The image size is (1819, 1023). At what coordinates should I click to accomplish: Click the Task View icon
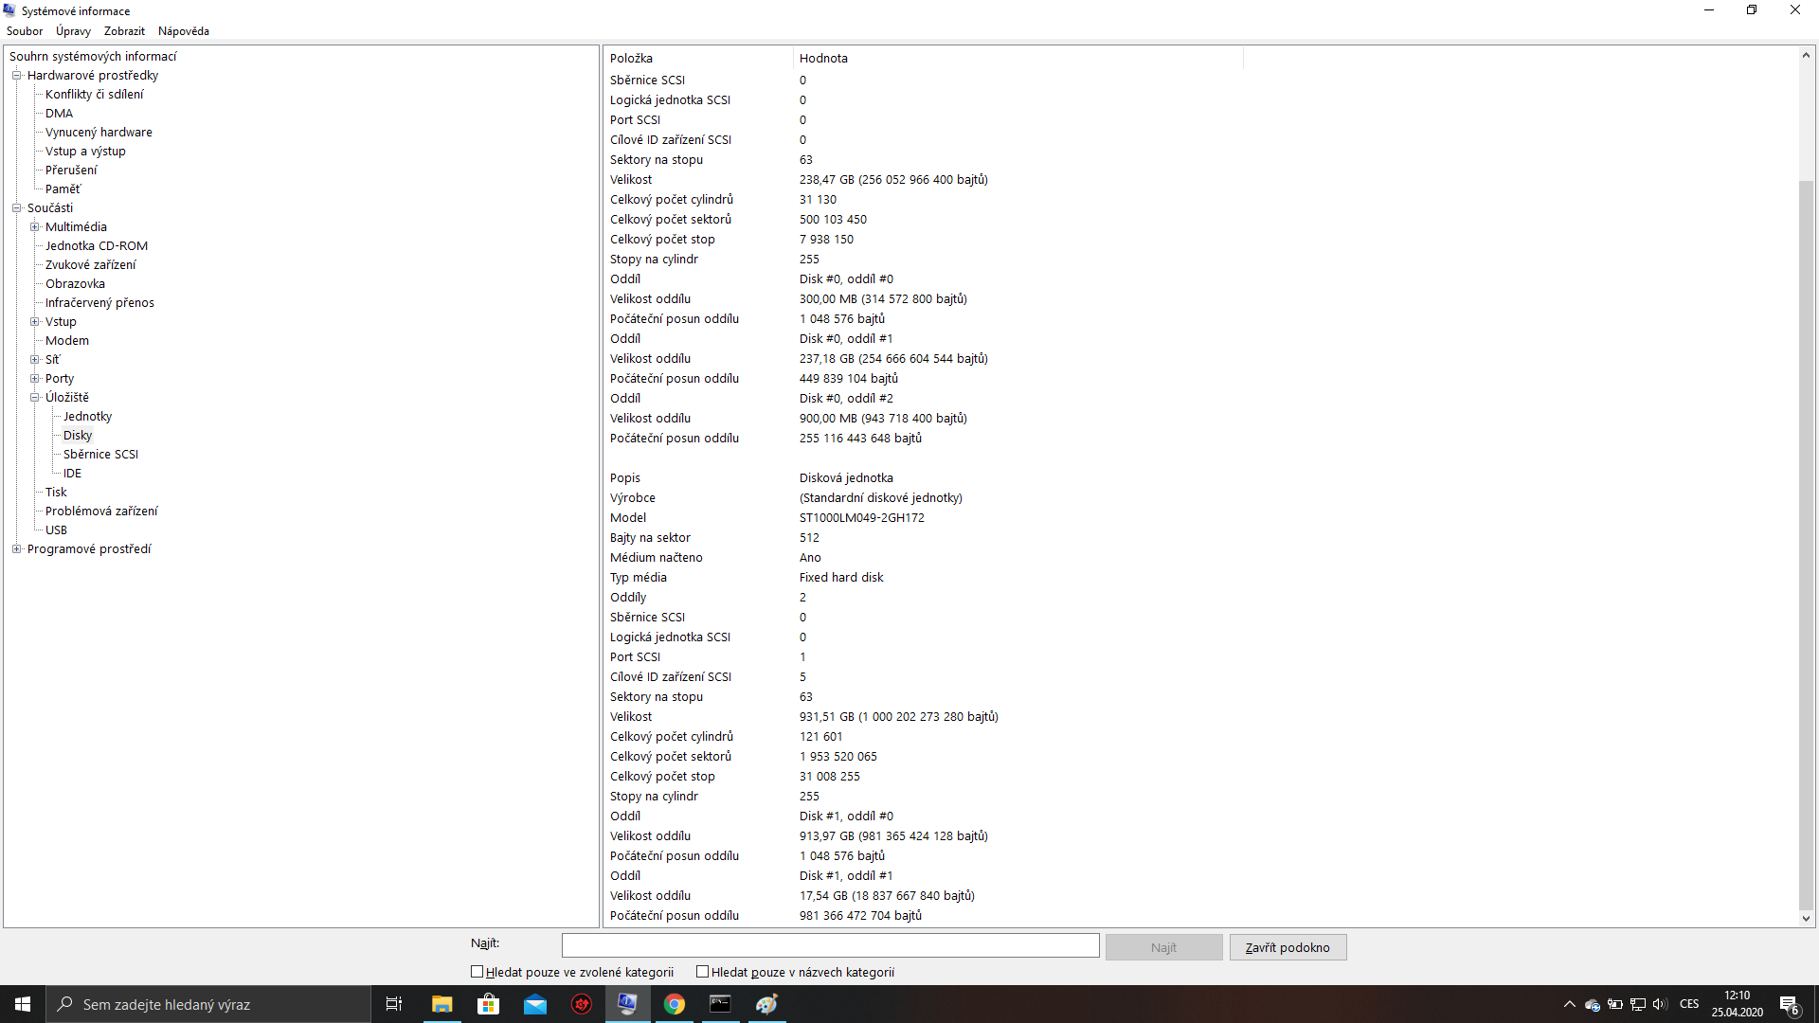(x=394, y=1004)
